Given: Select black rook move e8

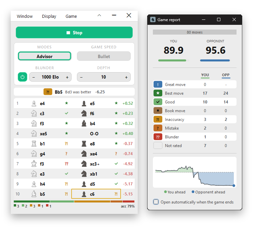Looking at the screenshot, I should pos(92,144).
